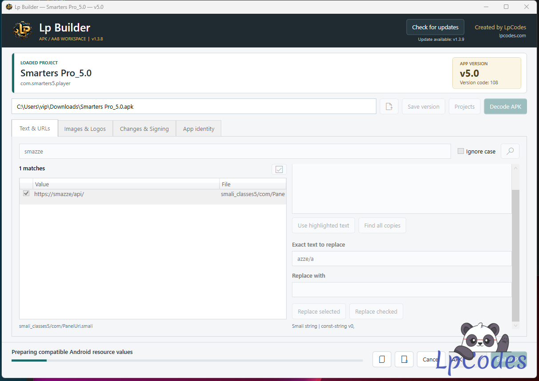
Task: Click Use highlighted text button
Action: click(x=323, y=225)
